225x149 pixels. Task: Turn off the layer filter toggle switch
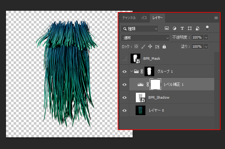point(208,28)
